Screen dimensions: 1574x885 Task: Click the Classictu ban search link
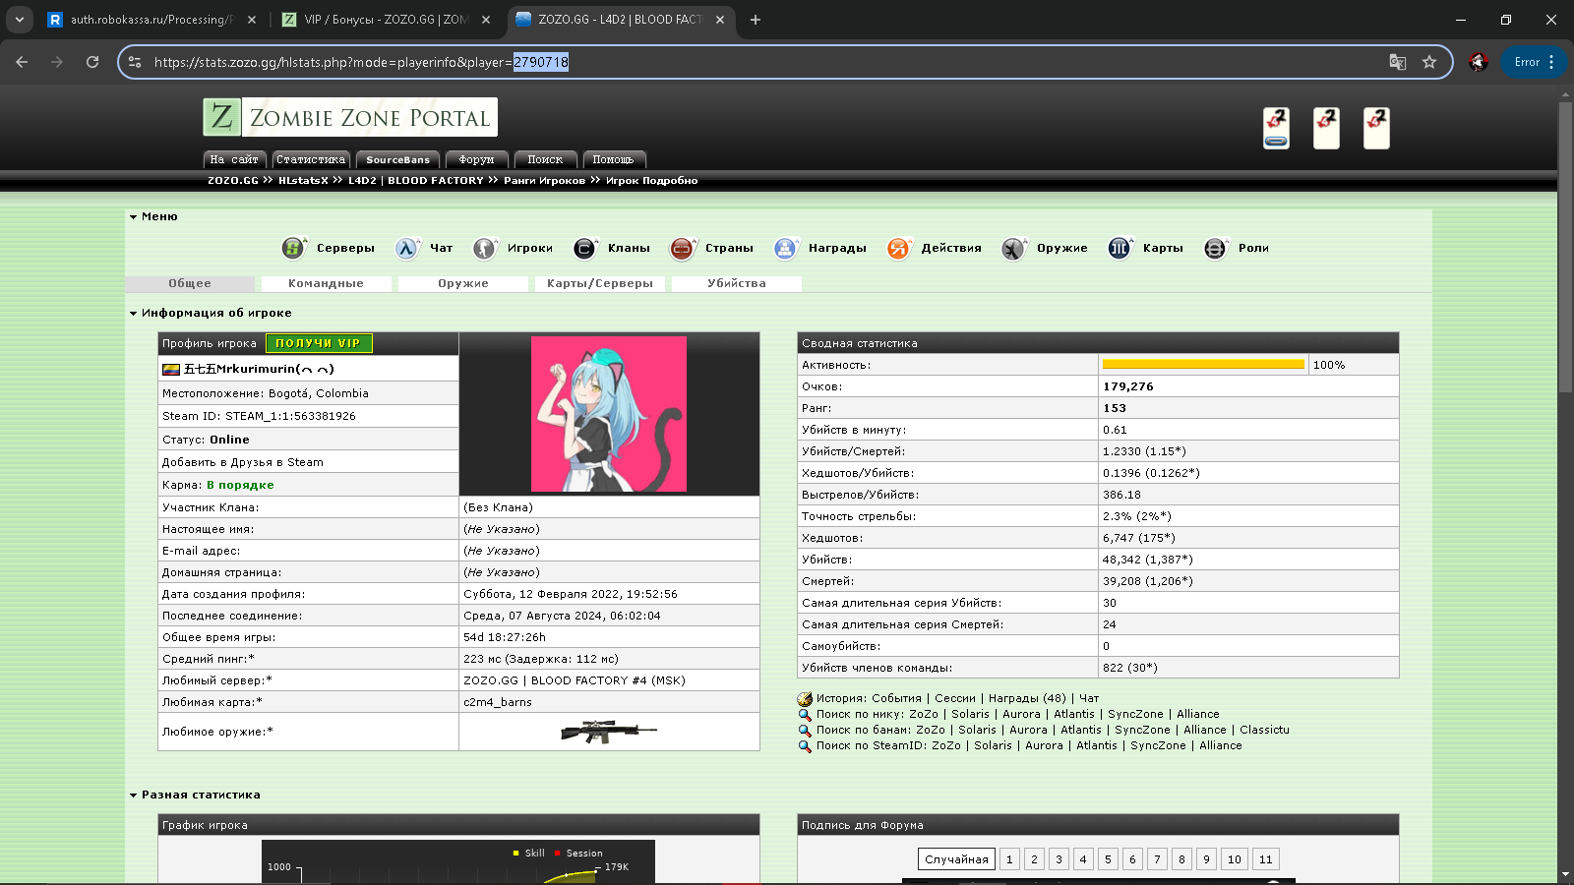(1264, 731)
